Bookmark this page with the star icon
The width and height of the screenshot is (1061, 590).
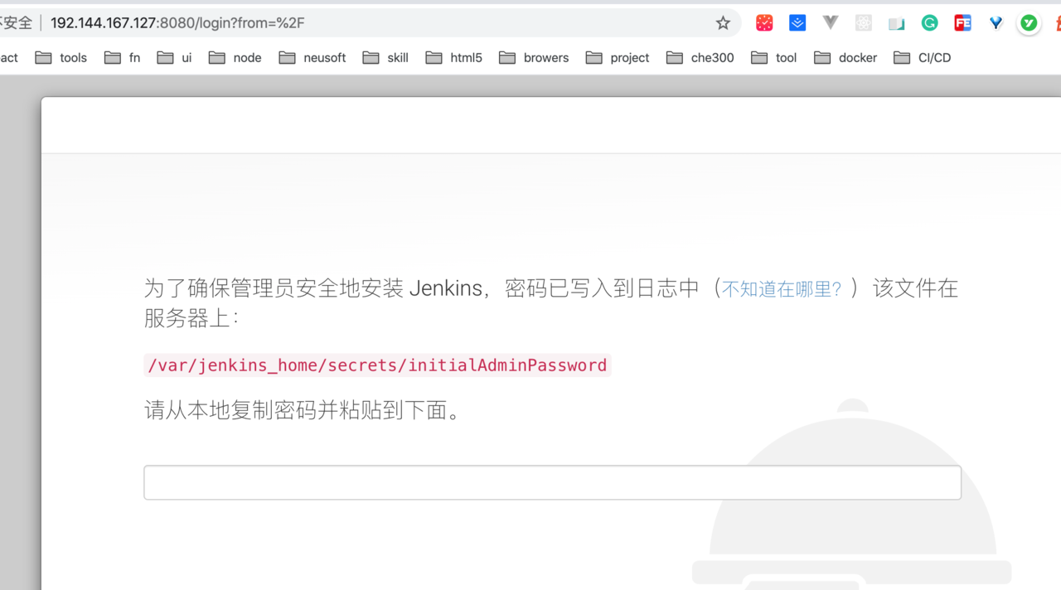pyautogui.click(x=722, y=22)
